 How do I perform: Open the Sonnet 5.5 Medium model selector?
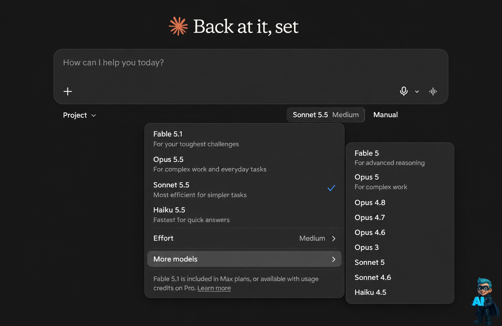325,115
